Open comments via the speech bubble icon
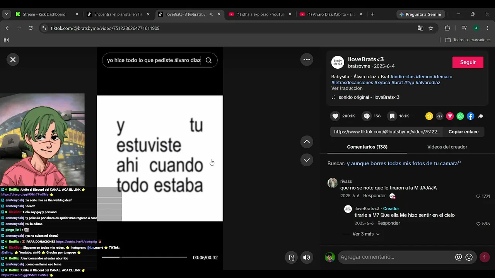Viewport: 495px width, 278px height. coord(366,116)
